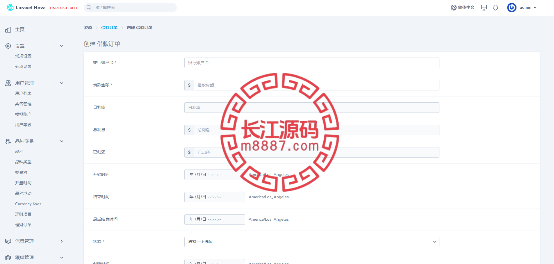Click the admin avatar icon
Screen dimensions: 554x264
click(512, 8)
